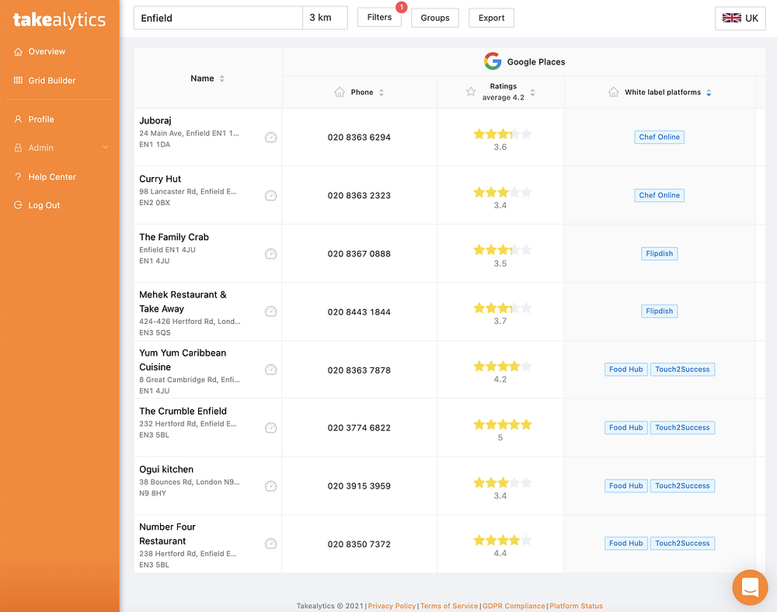Open Profile page from sidebar

[41, 120]
